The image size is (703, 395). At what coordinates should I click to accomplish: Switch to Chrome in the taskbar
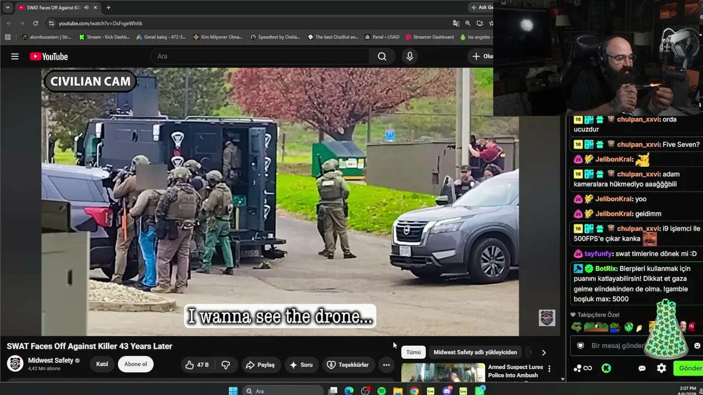[414, 391]
